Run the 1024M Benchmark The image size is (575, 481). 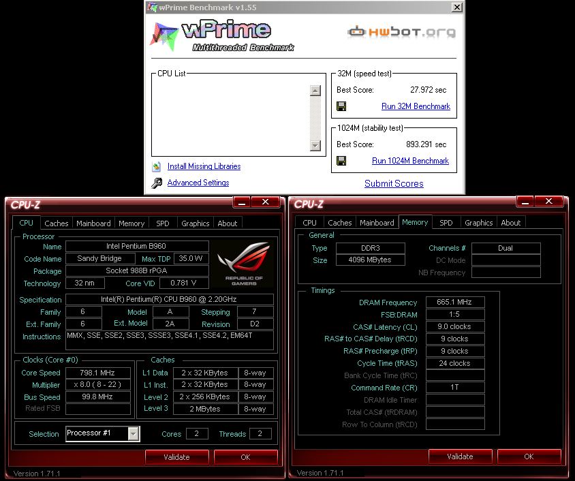pos(410,161)
